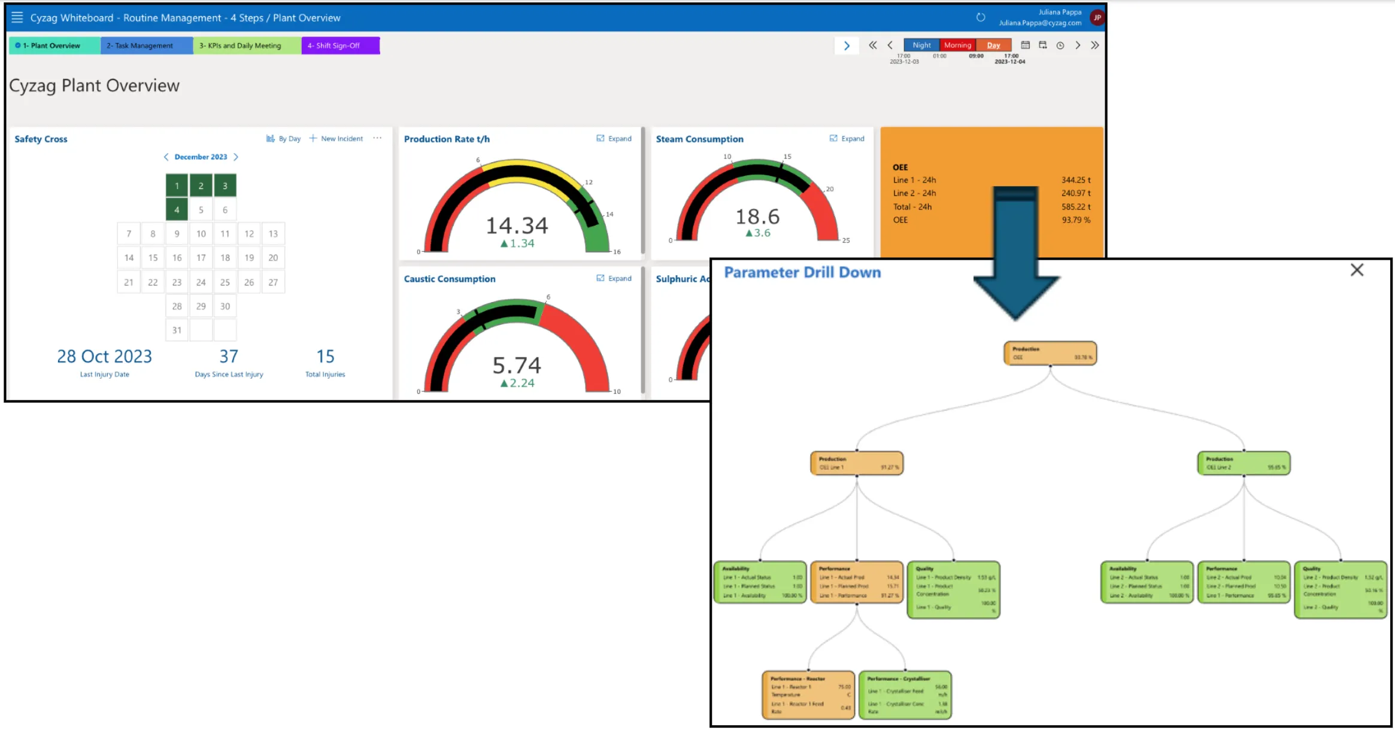The height and width of the screenshot is (730, 1395).
Task: Select the Morning shift segment
Action: coord(957,45)
